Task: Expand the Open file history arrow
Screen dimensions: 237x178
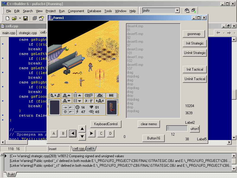Action: click(x=20, y=18)
